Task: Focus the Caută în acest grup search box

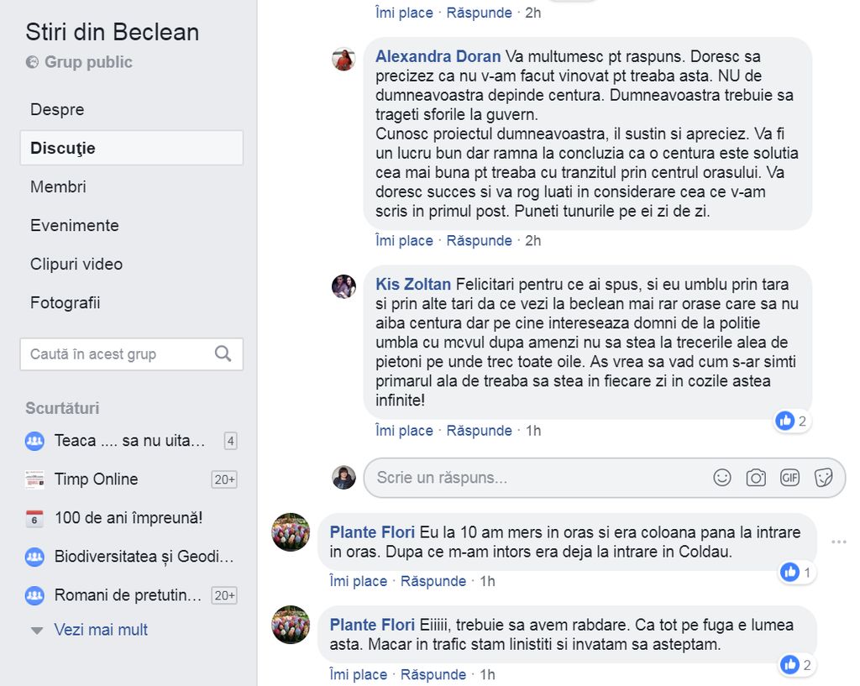Action: 118,354
